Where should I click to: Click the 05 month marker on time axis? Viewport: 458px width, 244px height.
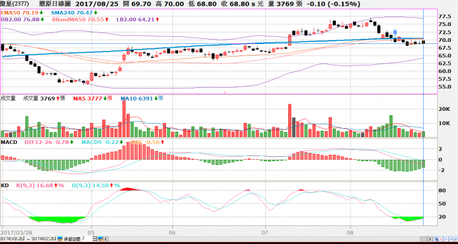pos(92,233)
